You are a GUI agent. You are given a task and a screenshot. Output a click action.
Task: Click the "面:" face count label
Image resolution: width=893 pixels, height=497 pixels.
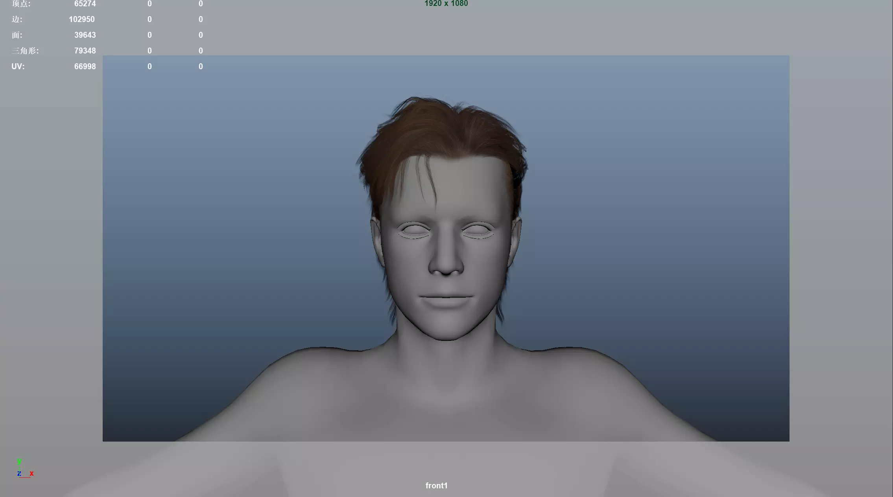point(17,35)
